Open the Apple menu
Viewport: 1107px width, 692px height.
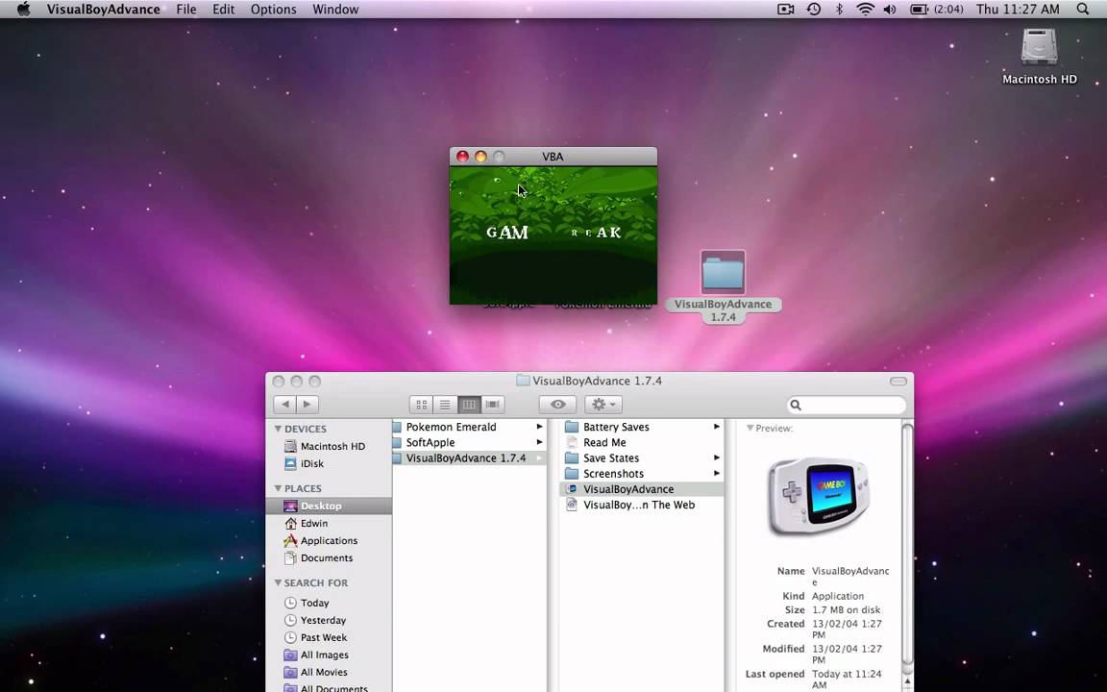pyautogui.click(x=23, y=10)
